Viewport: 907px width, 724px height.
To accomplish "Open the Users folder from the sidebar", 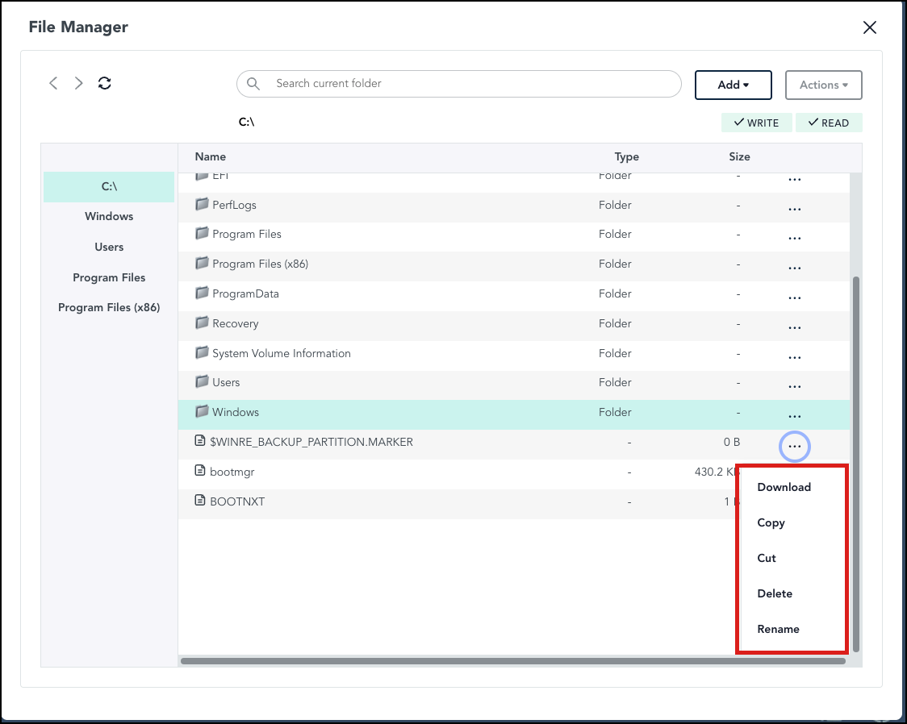I will pos(109,247).
